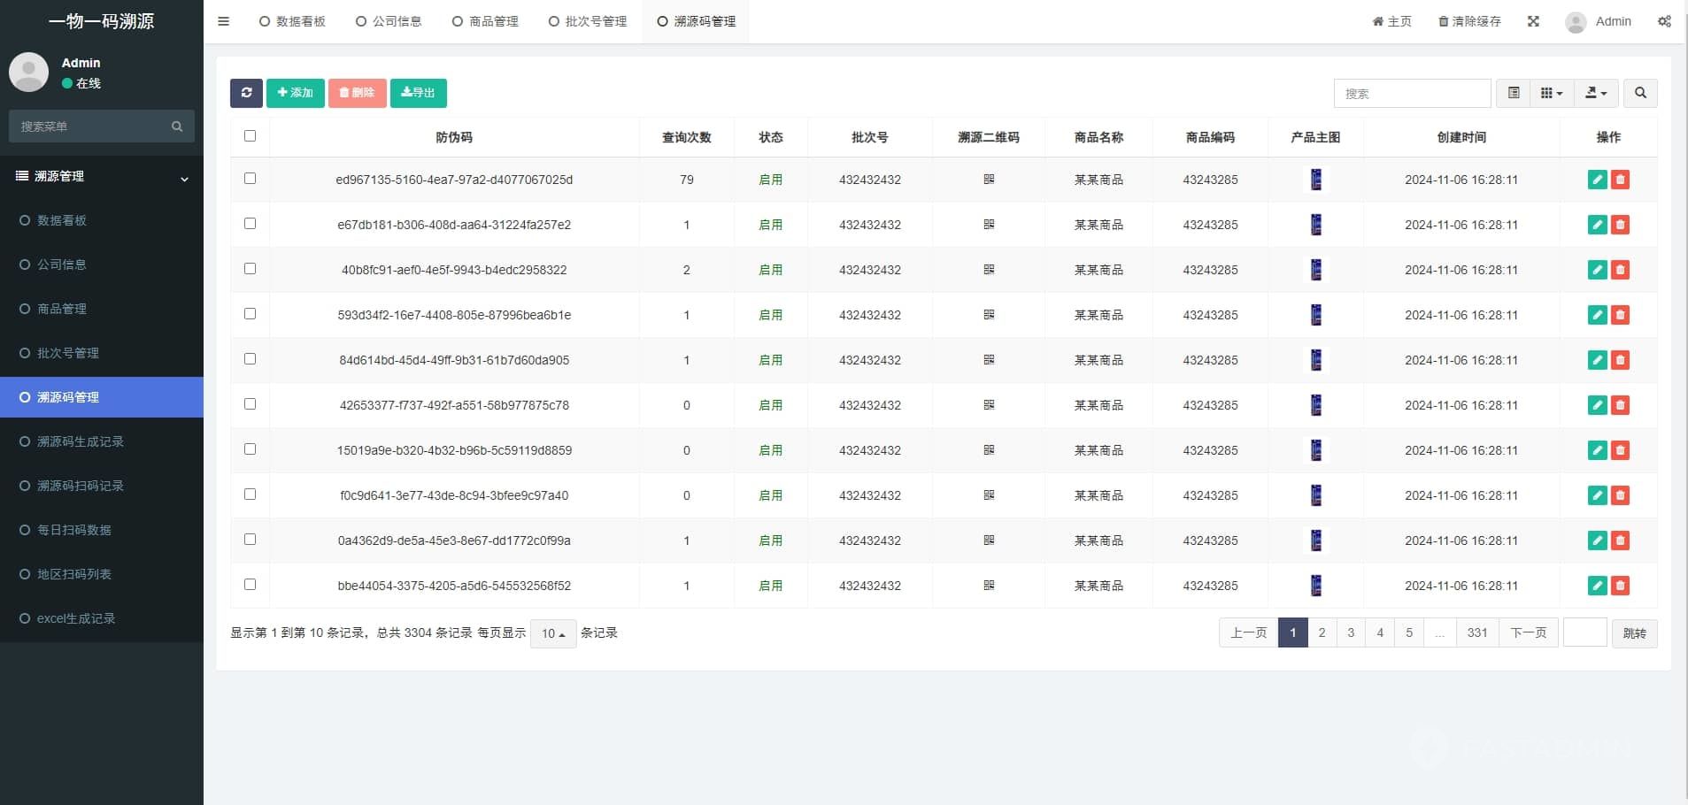Go to page 331 in pagination
This screenshot has height=805, width=1688.
pos(1476,632)
